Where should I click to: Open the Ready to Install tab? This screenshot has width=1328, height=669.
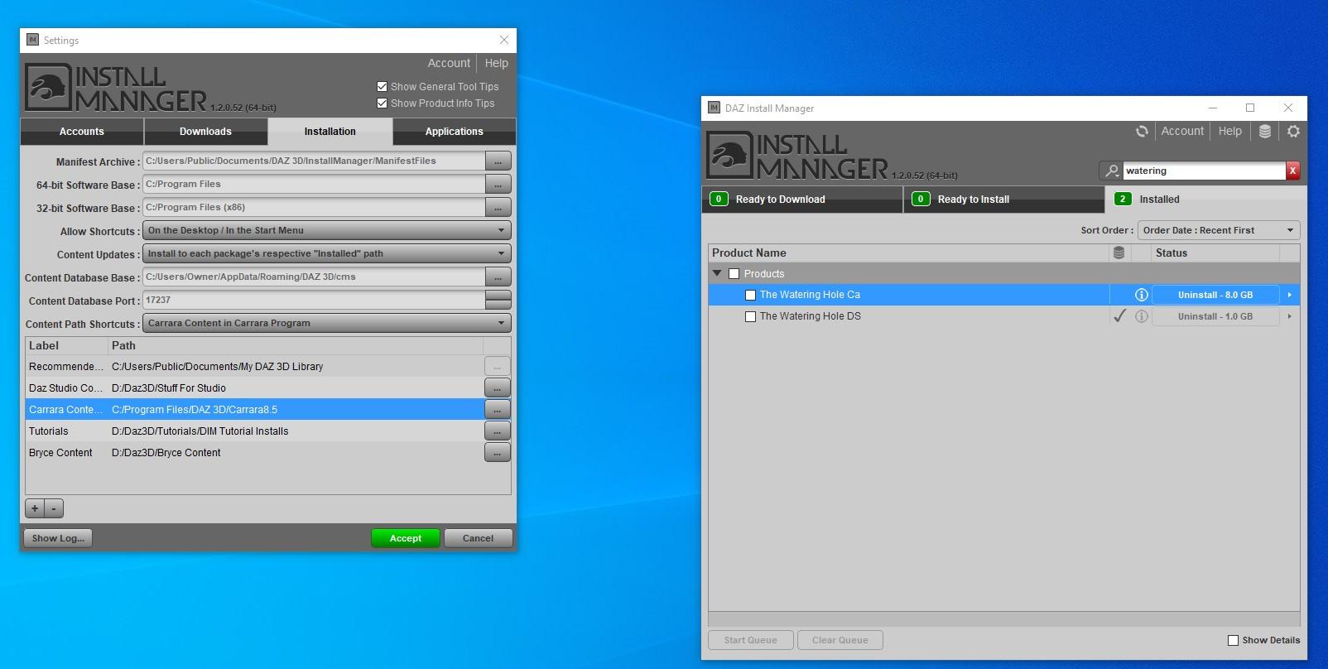click(1003, 200)
